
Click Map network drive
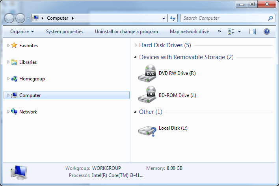pyautogui.click(x=189, y=32)
